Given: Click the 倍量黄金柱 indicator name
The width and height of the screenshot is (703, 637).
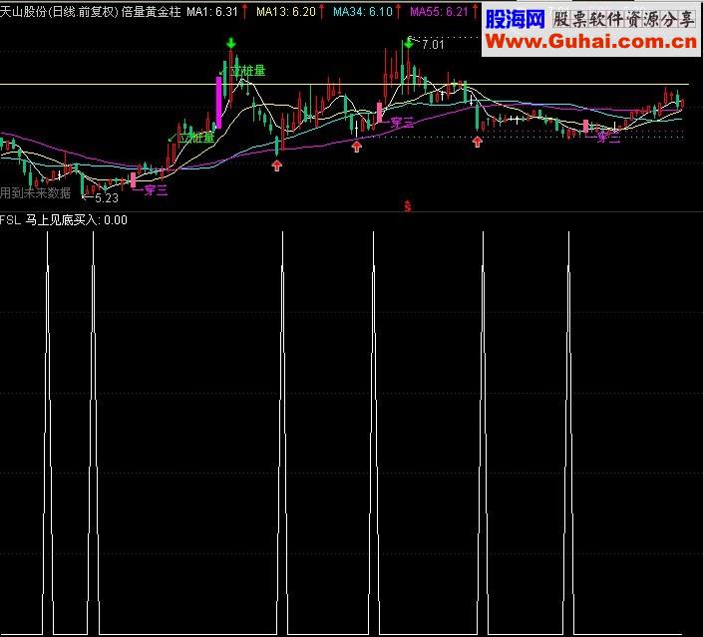Looking at the screenshot, I should tap(152, 12).
